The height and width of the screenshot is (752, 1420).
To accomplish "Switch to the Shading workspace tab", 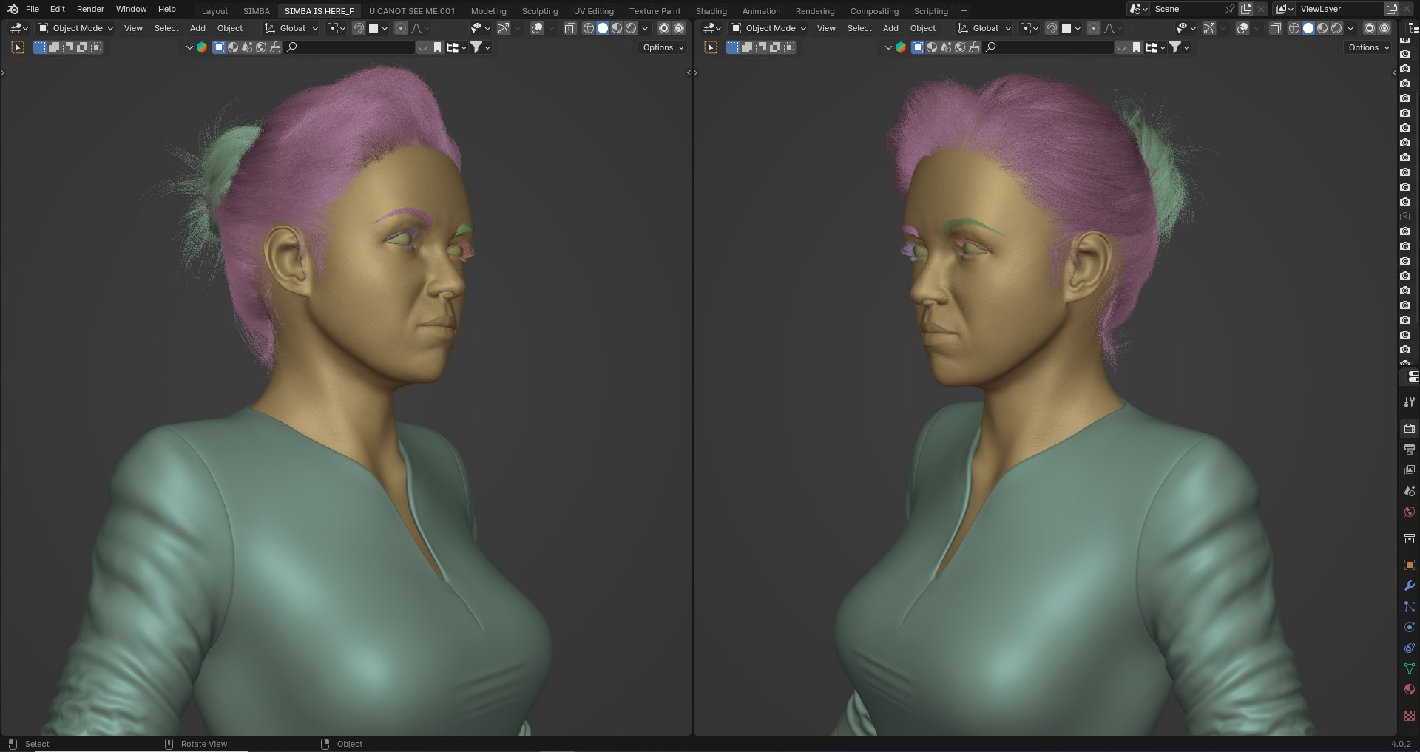I will click(x=711, y=11).
